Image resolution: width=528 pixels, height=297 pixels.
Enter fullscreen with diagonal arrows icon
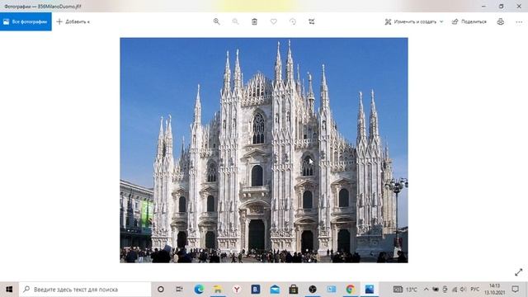click(x=519, y=272)
